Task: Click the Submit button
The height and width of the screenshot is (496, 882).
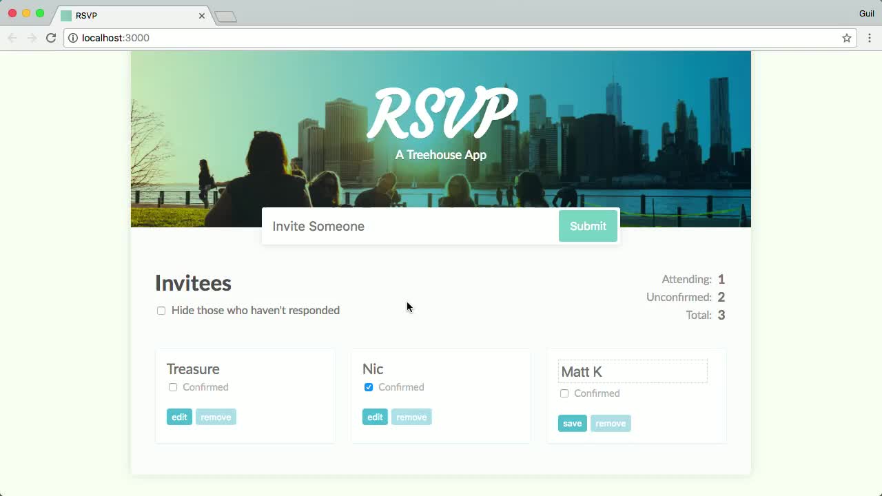Action: pos(588,226)
